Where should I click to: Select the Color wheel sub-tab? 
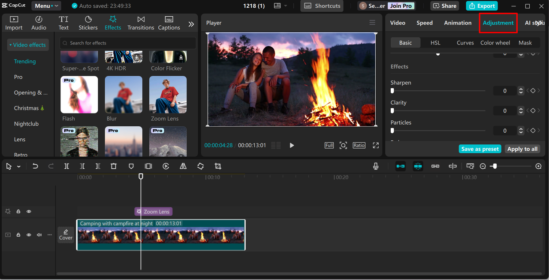[495, 43]
